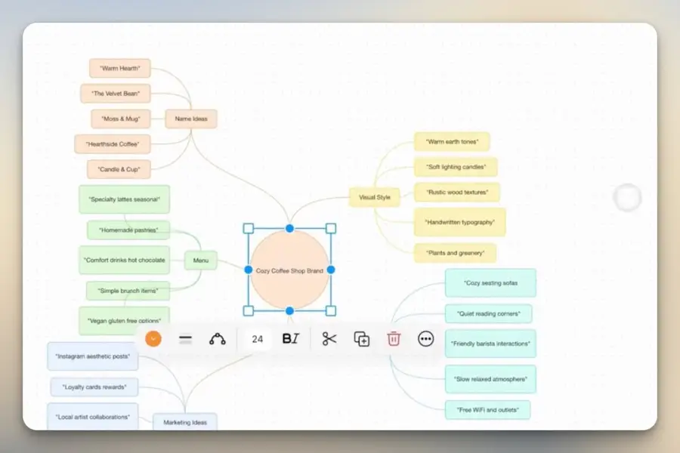680x453 pixels.
Task: Select the "Warm earth tones" node
Action: tap(452, 141)
